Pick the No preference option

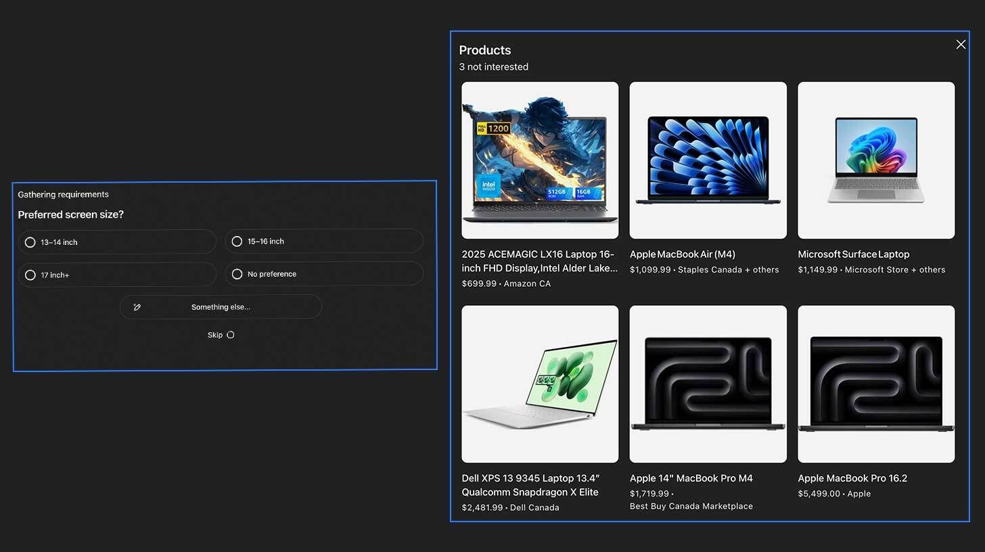[x=324, y=274]
